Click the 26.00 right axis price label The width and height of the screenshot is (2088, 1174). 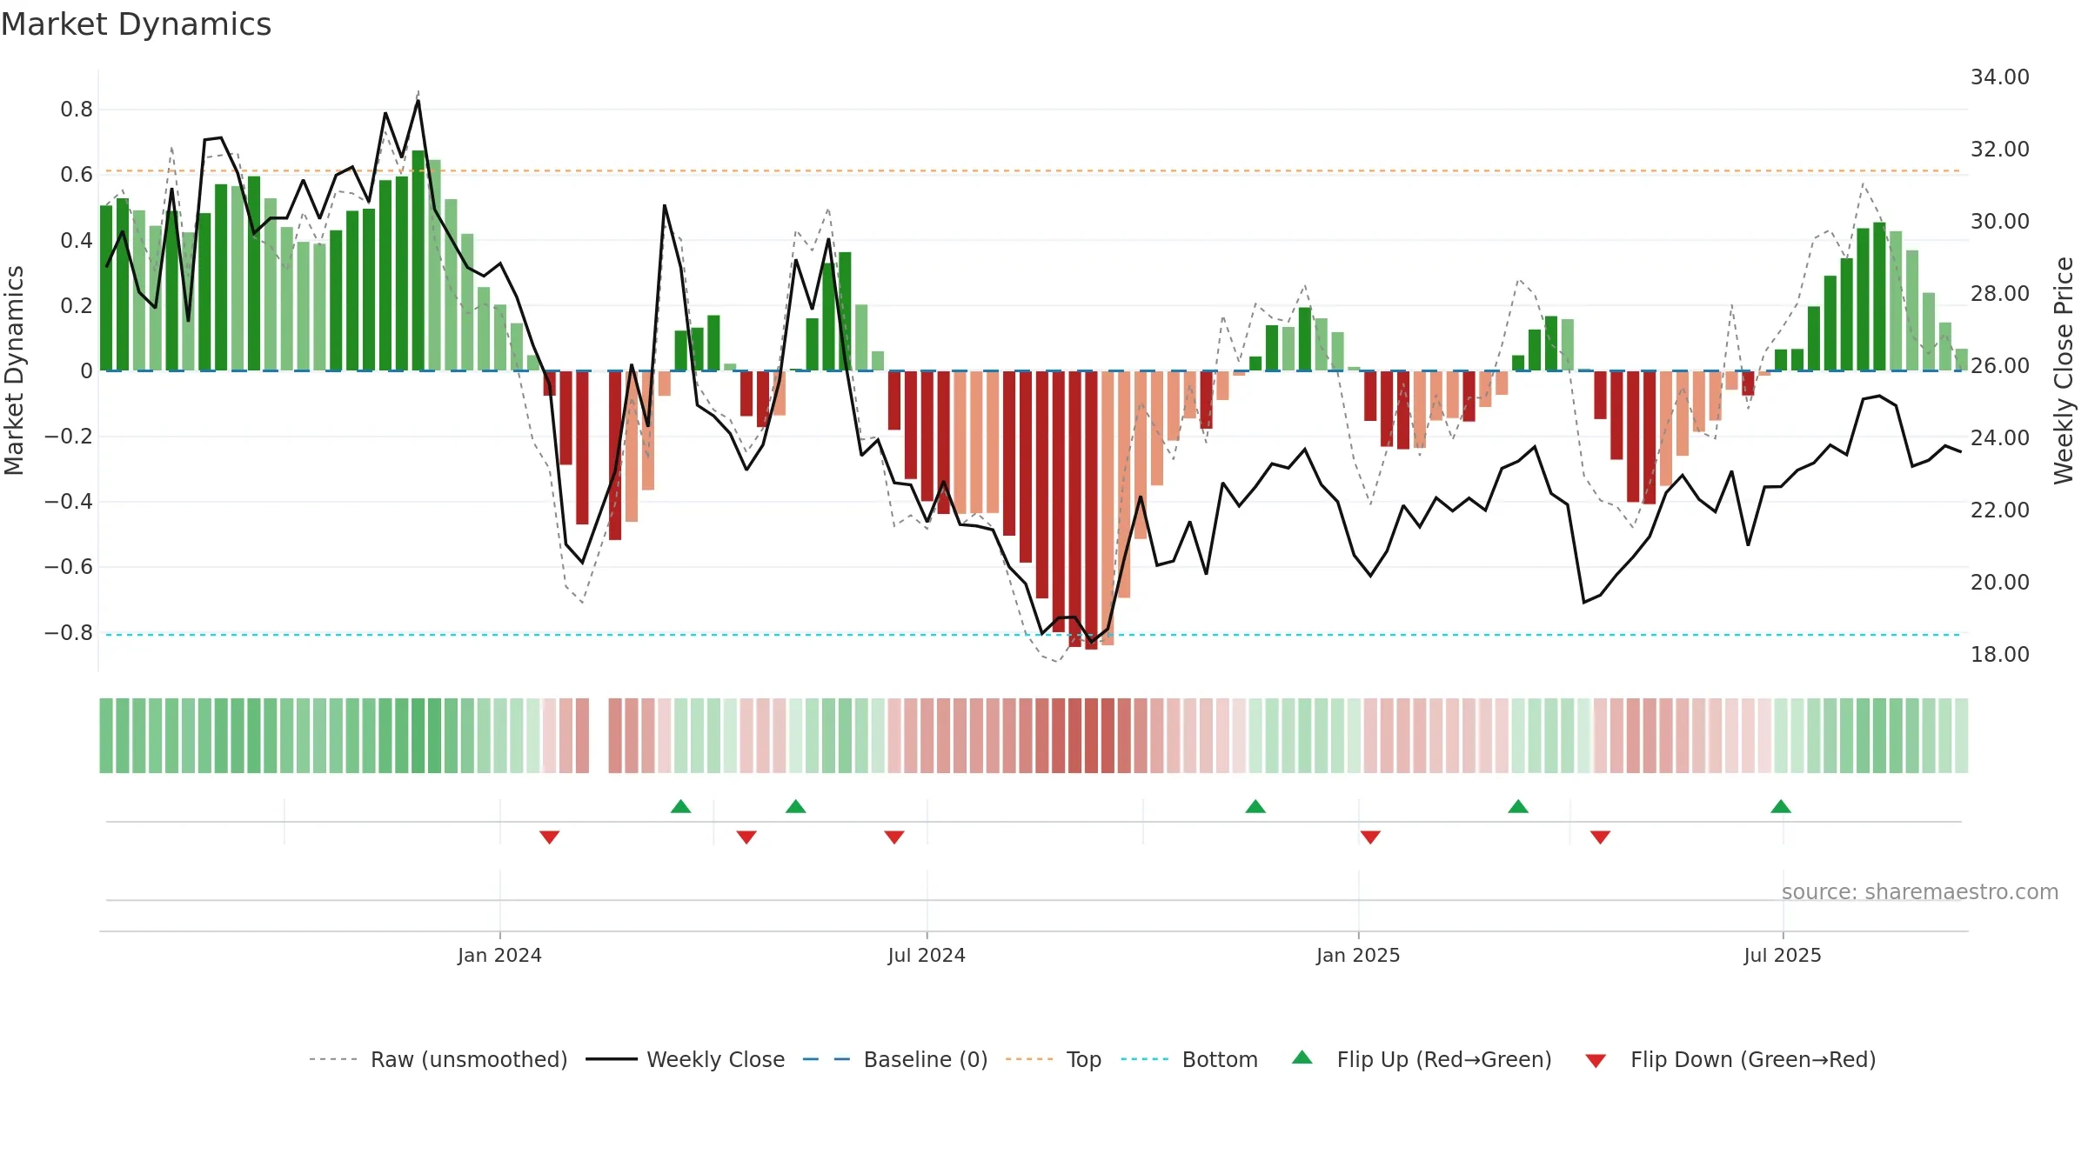click(x=2000, y=366)
